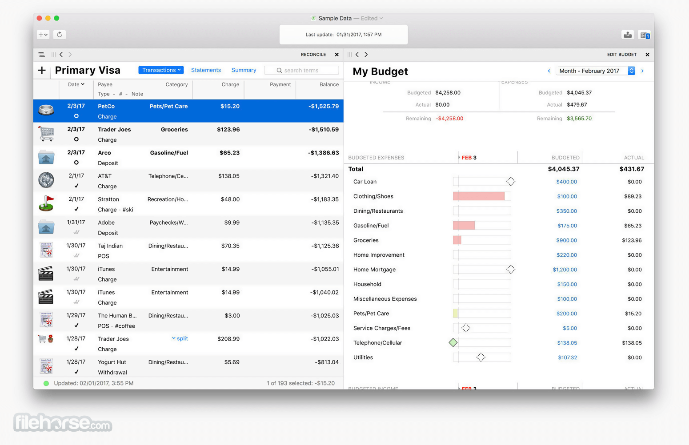Click the calendar reminders icon with badge
Screen dimensions: 689x445
pyautogui.click(x=645, y=35)
